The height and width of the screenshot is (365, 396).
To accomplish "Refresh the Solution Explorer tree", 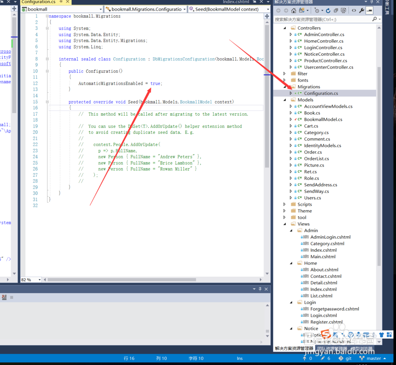I will (x=328, y=10).
